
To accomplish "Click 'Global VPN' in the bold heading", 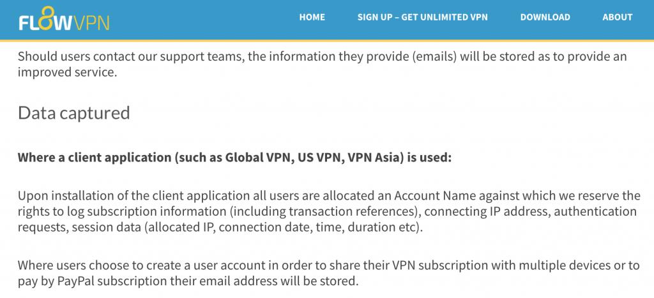I will coord(253,158).
